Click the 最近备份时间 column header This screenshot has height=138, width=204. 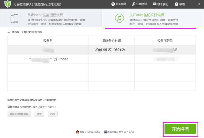tap(111, 41)
